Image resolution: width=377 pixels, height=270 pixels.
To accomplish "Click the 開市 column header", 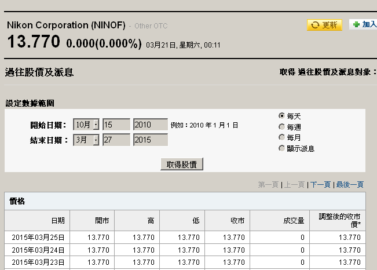I will 92,220.
